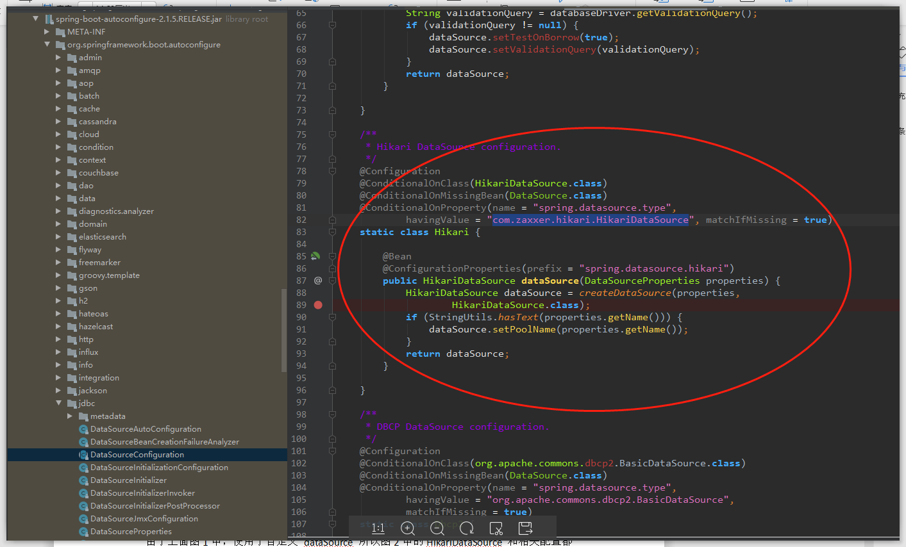This screenshot has height=547, width=906.
Task: Select DataSourceConfiguration in the project tree
Action: click(x=147, y=455)
